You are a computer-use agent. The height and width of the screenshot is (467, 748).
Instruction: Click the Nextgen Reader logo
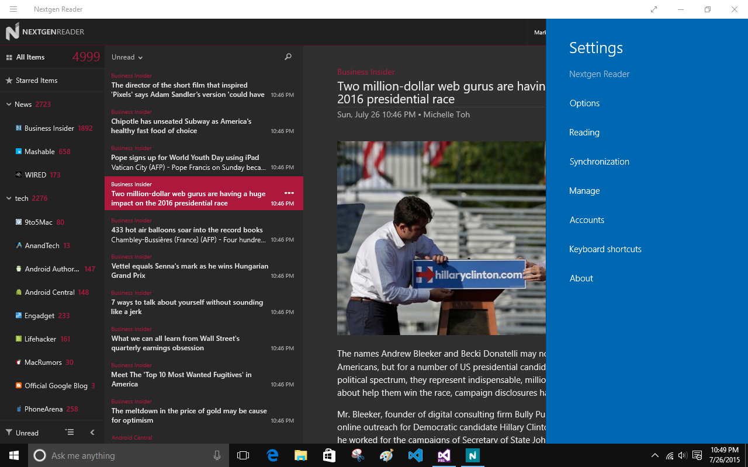45,32
